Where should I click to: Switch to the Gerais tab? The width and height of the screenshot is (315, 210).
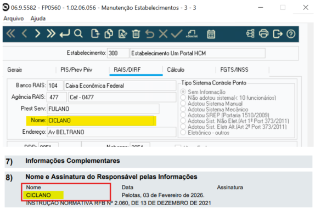(15, 70)
